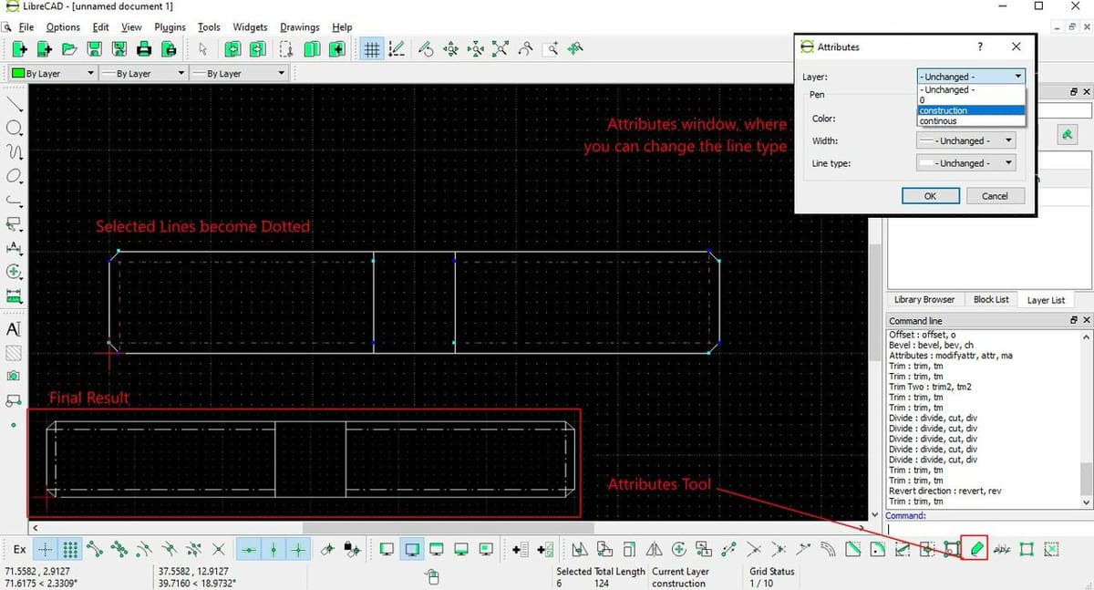This screenshot has width=1094, height=590.
Task: Open the Options menu
Action: coord(63,27)
